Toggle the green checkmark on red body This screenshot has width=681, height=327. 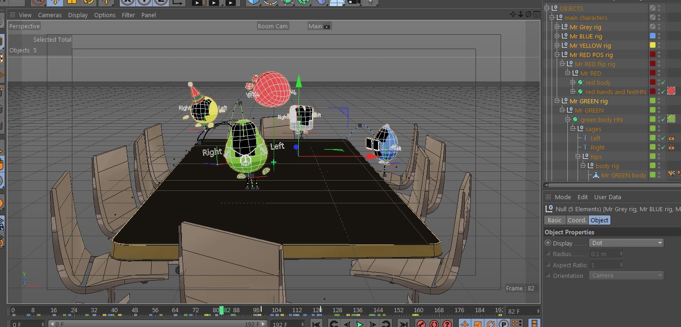(x=663, y=82)
